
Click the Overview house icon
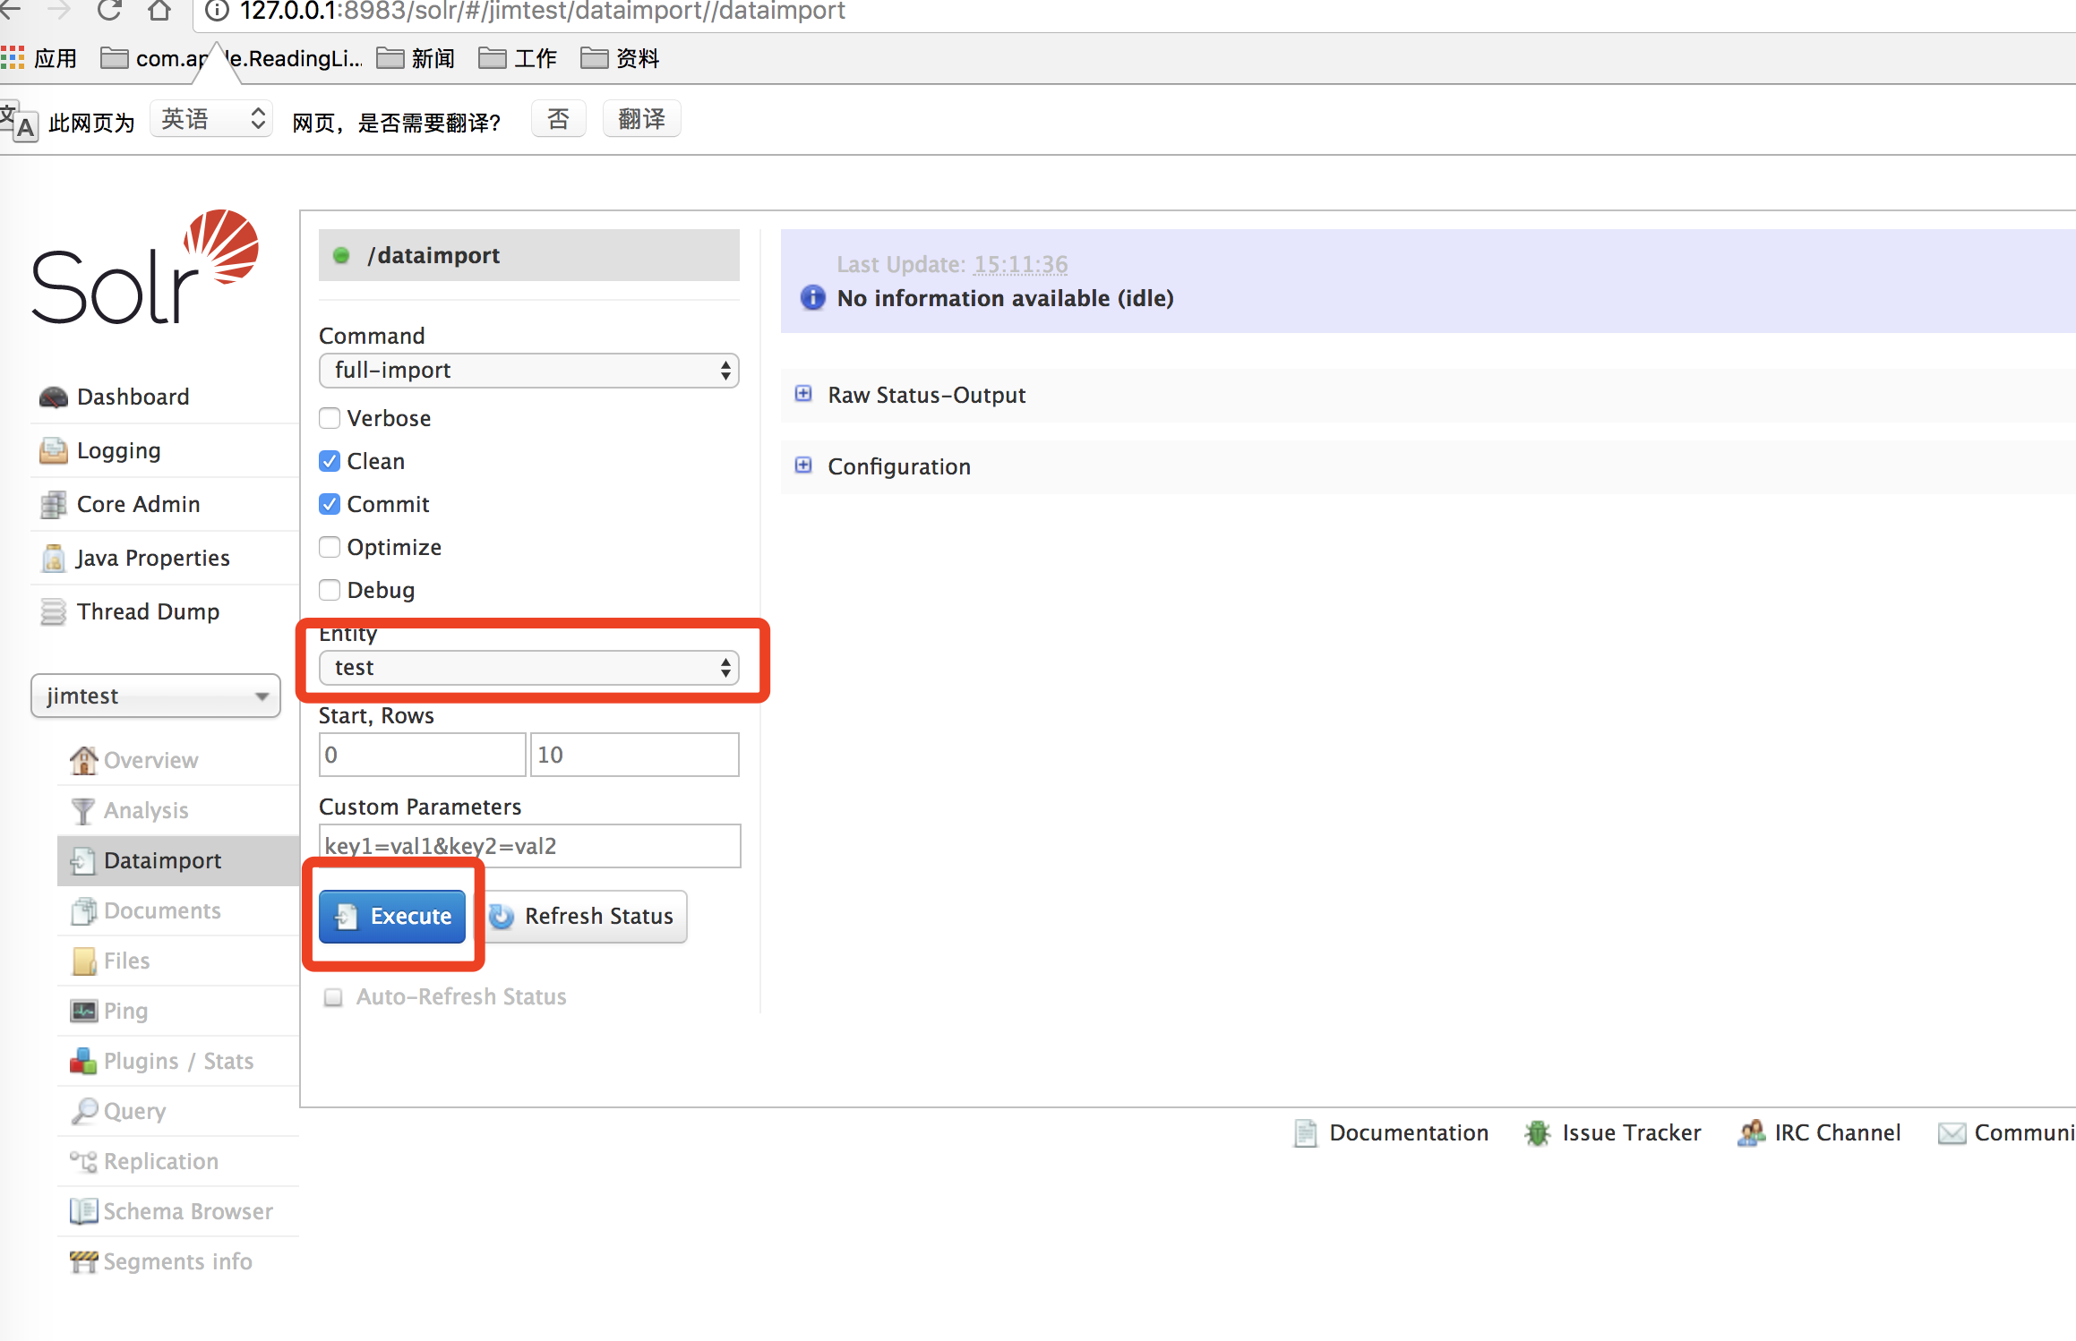coord(83,760)
